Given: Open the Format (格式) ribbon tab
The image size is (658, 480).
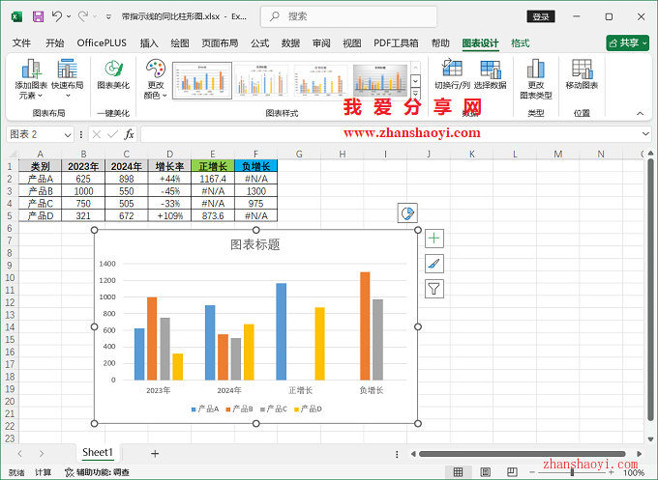Looking at the screenshot, I should pyautogui.click(x=520, y=43).
